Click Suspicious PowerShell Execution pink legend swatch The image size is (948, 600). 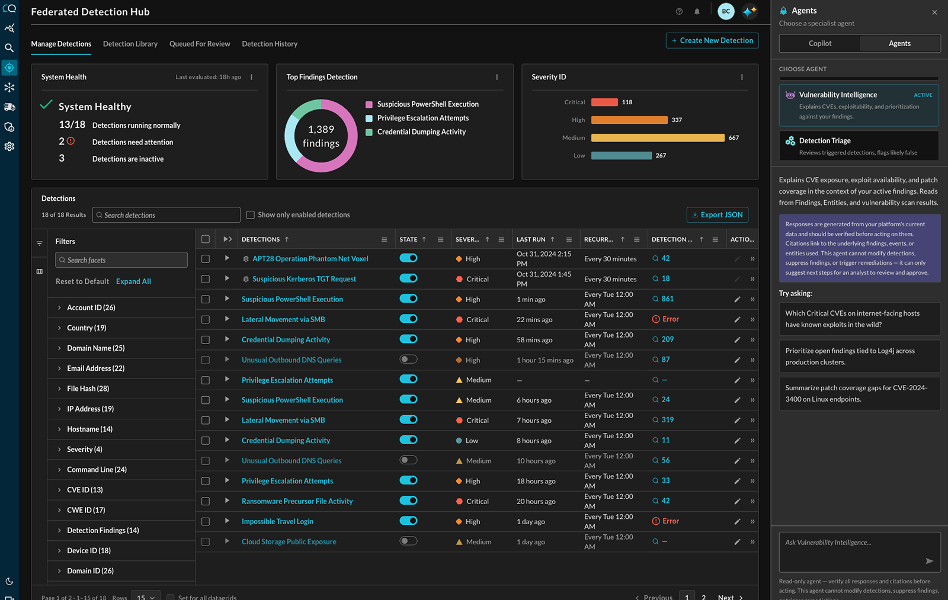tap(369, 104)
